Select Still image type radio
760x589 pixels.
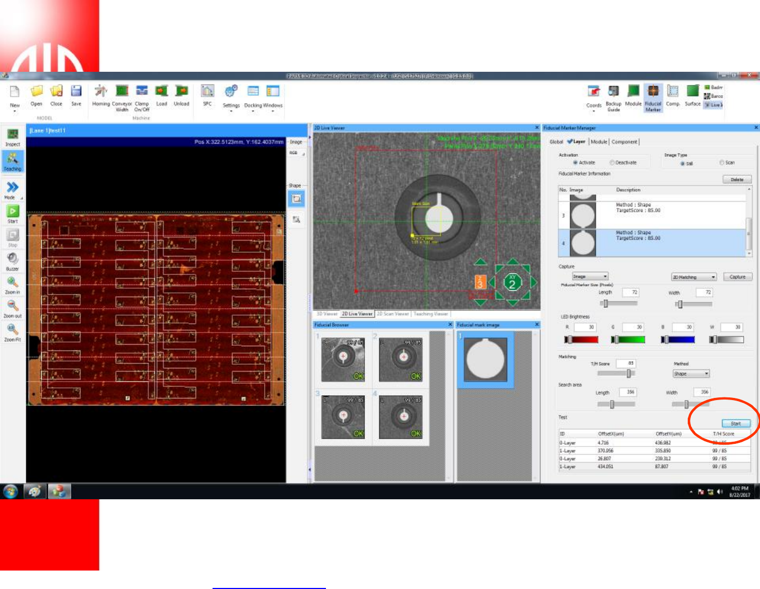(x=682, y=164)
